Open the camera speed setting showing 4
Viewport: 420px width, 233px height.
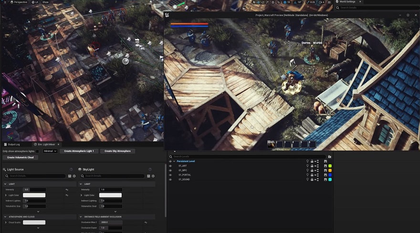[321, 2]
